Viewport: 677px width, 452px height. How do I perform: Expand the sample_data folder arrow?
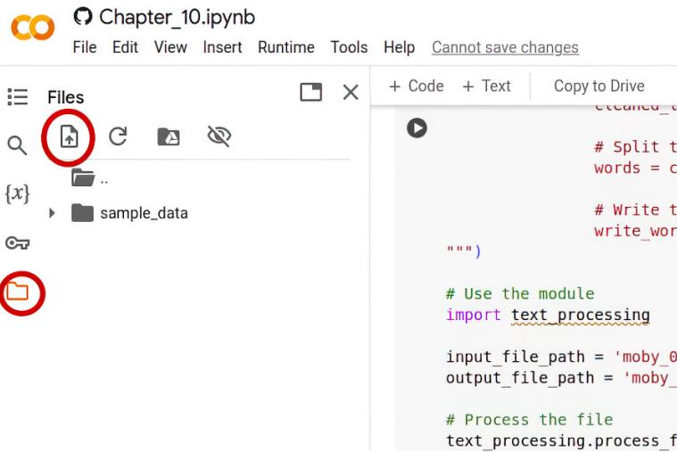[x=52, y=214]
